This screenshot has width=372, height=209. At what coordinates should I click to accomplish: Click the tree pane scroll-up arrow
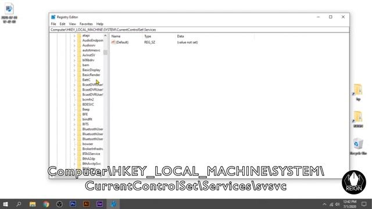coord(105,35)
